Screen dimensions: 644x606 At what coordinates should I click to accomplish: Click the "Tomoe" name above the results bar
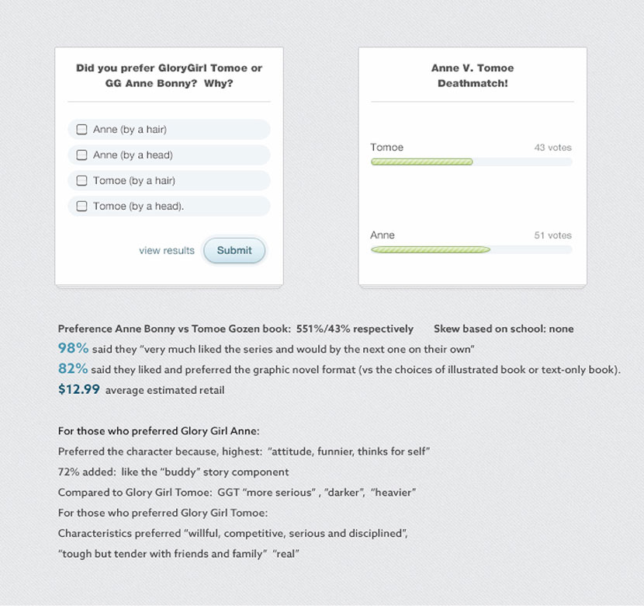click(386, 148)
